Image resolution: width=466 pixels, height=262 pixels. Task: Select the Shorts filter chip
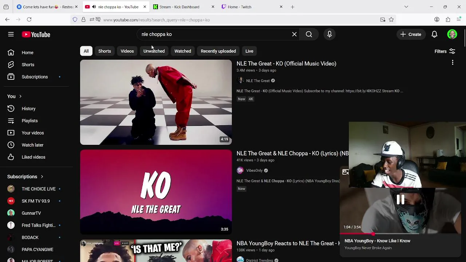(x=104, y=51)
